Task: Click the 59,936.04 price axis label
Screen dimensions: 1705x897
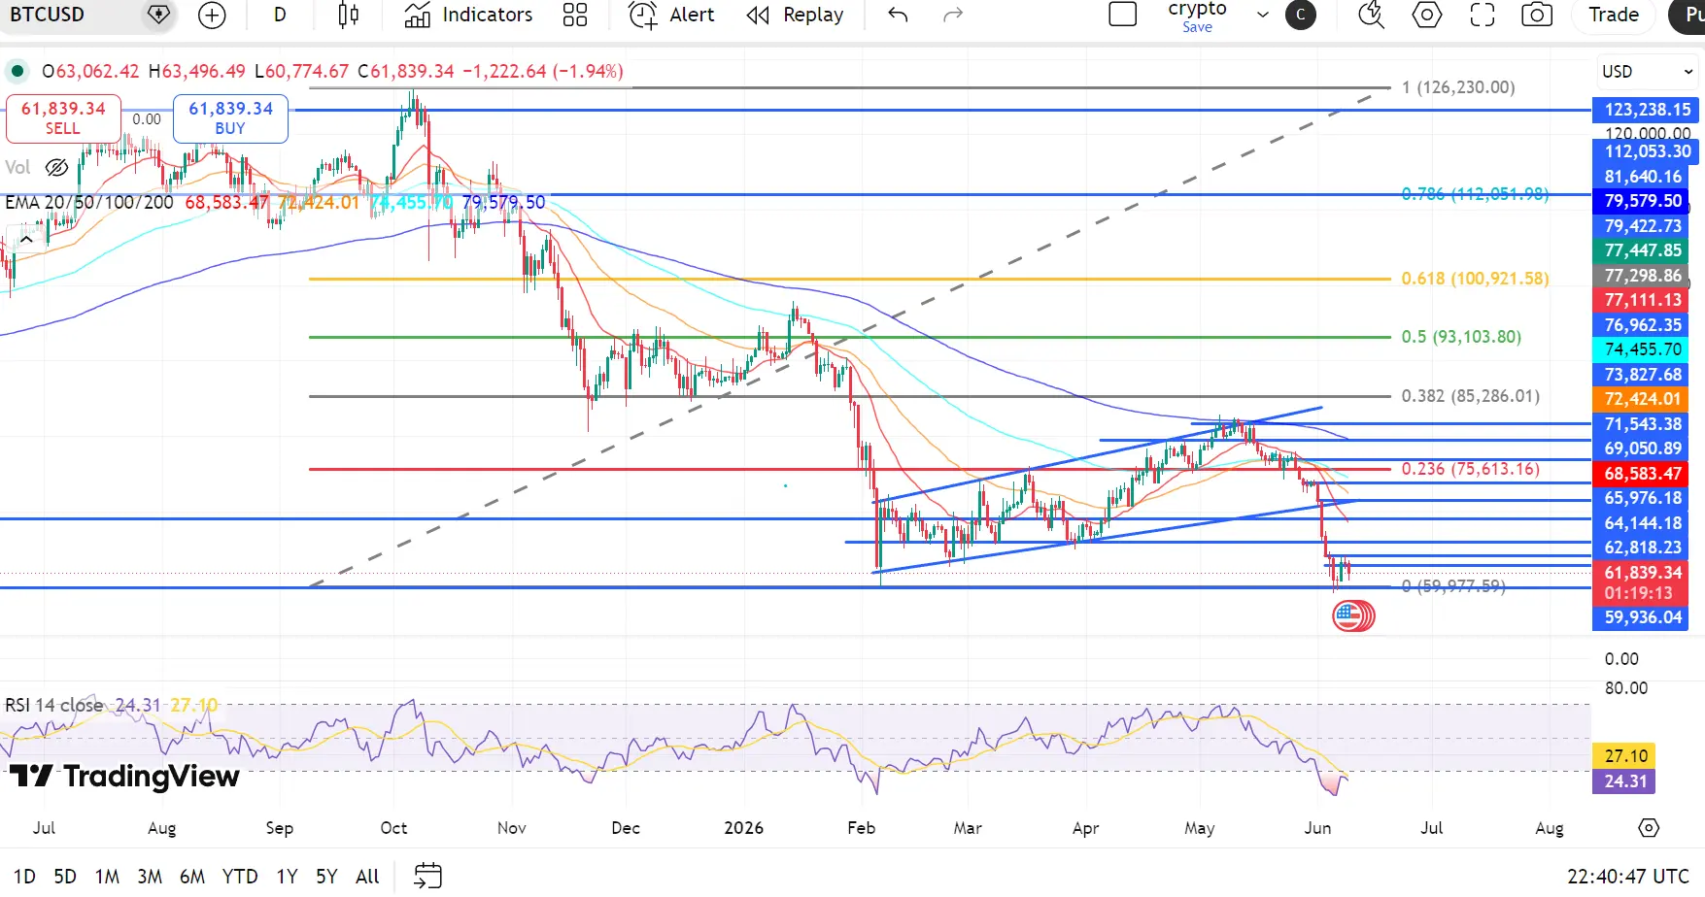Action: point(1642,617)
